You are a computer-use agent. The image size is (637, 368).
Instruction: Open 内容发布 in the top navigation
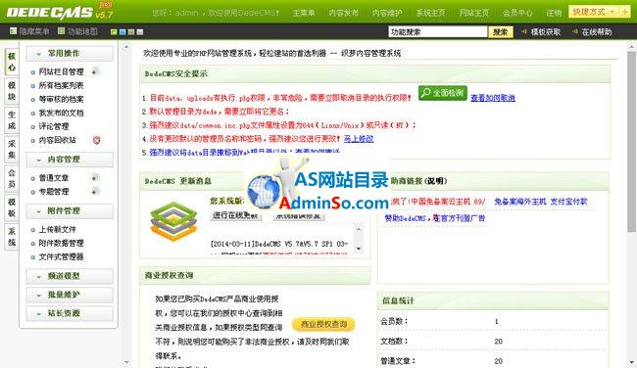coord(344,13)
